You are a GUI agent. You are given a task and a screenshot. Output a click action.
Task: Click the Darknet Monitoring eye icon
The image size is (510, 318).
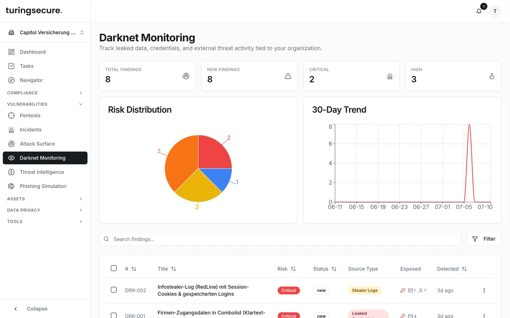(11, 158)
